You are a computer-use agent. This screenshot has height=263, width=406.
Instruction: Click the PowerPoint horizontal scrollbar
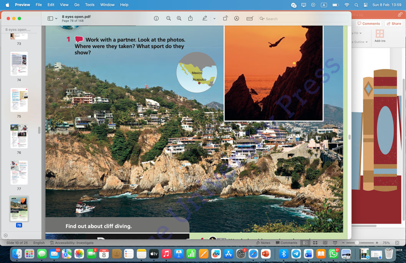(364, 226)
